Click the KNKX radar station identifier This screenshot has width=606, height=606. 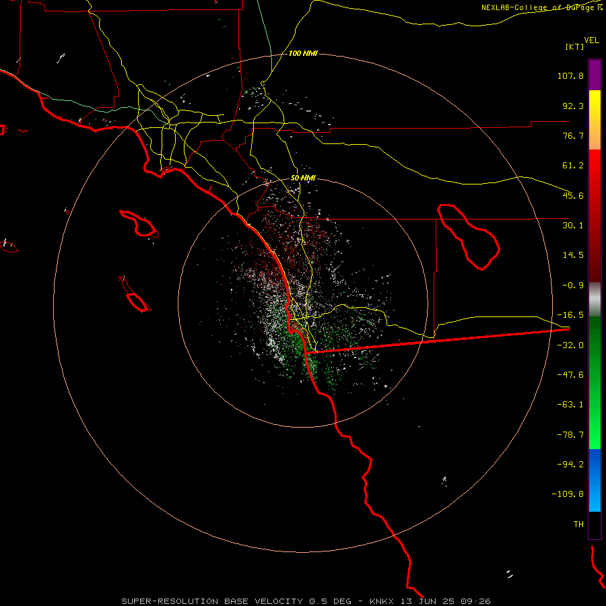tap(381, 601)
